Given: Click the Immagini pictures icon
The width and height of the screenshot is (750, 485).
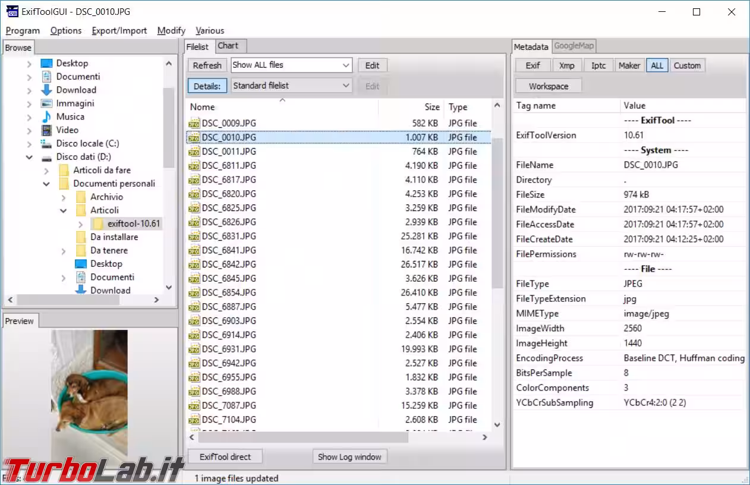Looking at the screenshot, I should (x=46, y=103).
